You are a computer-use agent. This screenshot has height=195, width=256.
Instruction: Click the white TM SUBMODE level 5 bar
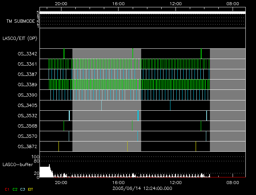(143, 13)
